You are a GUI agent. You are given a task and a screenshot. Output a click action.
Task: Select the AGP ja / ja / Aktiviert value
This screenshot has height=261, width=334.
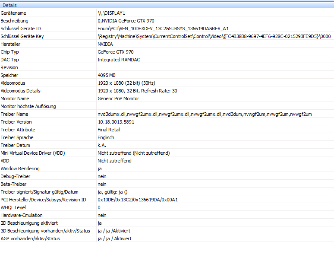tap(115, 239)
